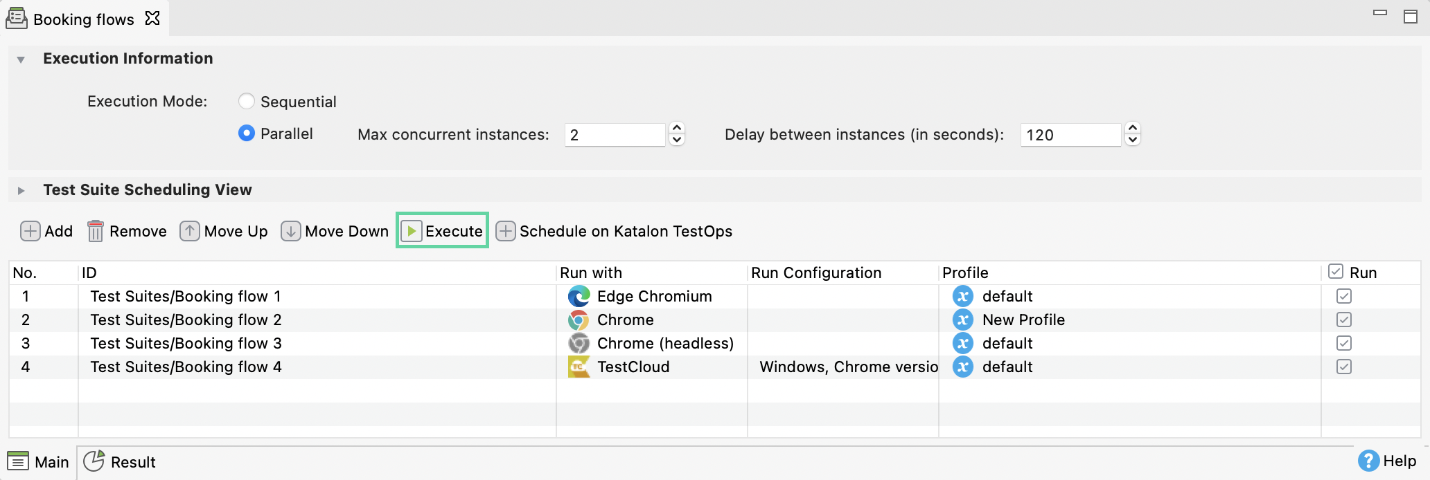Viewport: 1430px width, 480px height.
Task: Click the Add test suite icon
Action: click(30, 231)
